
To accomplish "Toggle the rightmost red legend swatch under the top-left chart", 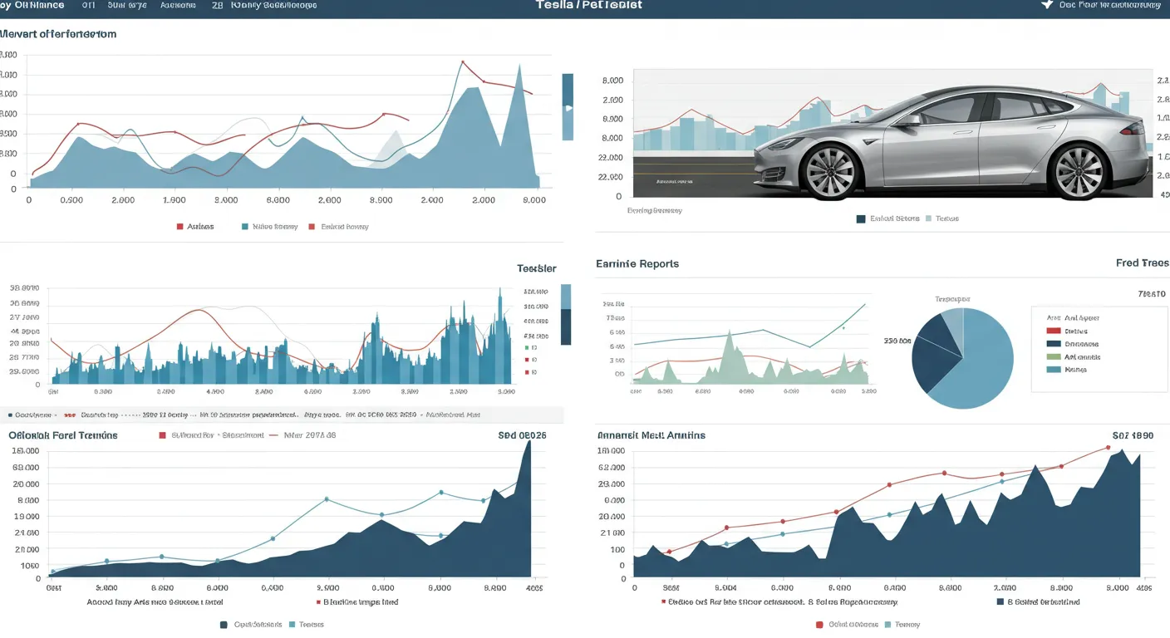I will click(312, 226).
